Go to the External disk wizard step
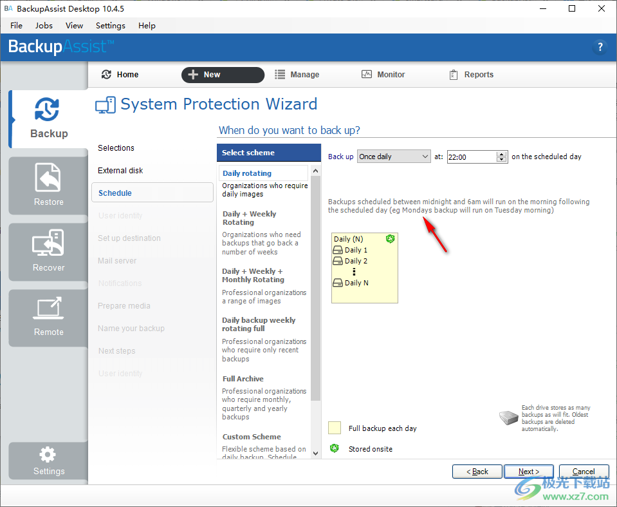Image resolution: width=617 pixels, height=507 pixels. (x=120, y=170)
